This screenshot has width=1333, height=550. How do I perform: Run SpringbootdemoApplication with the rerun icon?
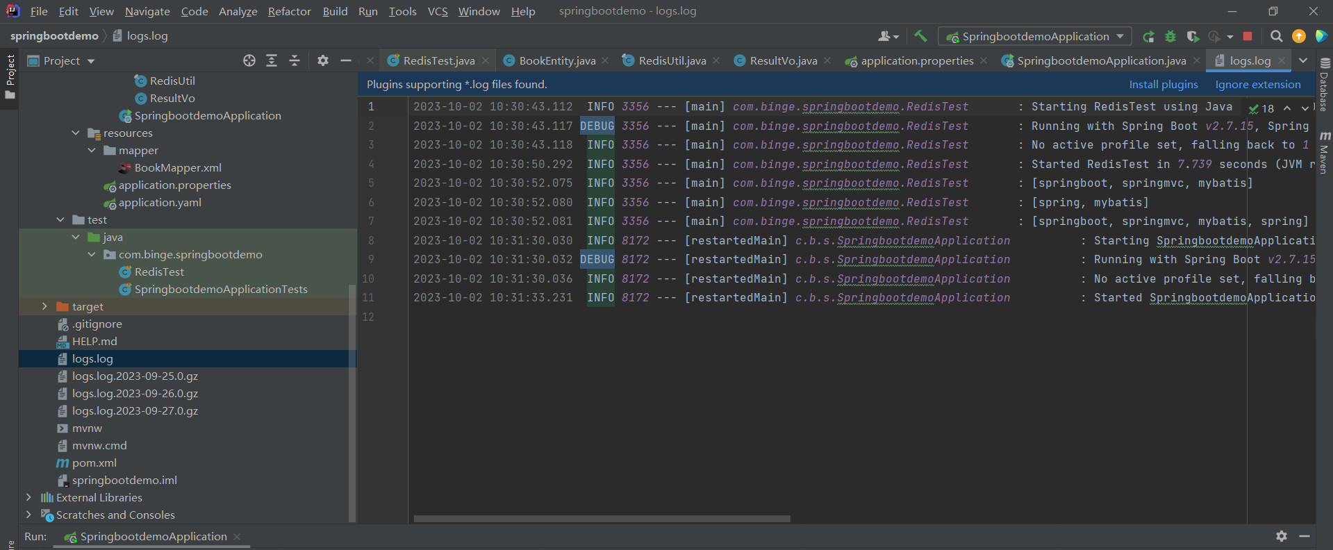pyautogui.click(x=1149, y=36)
